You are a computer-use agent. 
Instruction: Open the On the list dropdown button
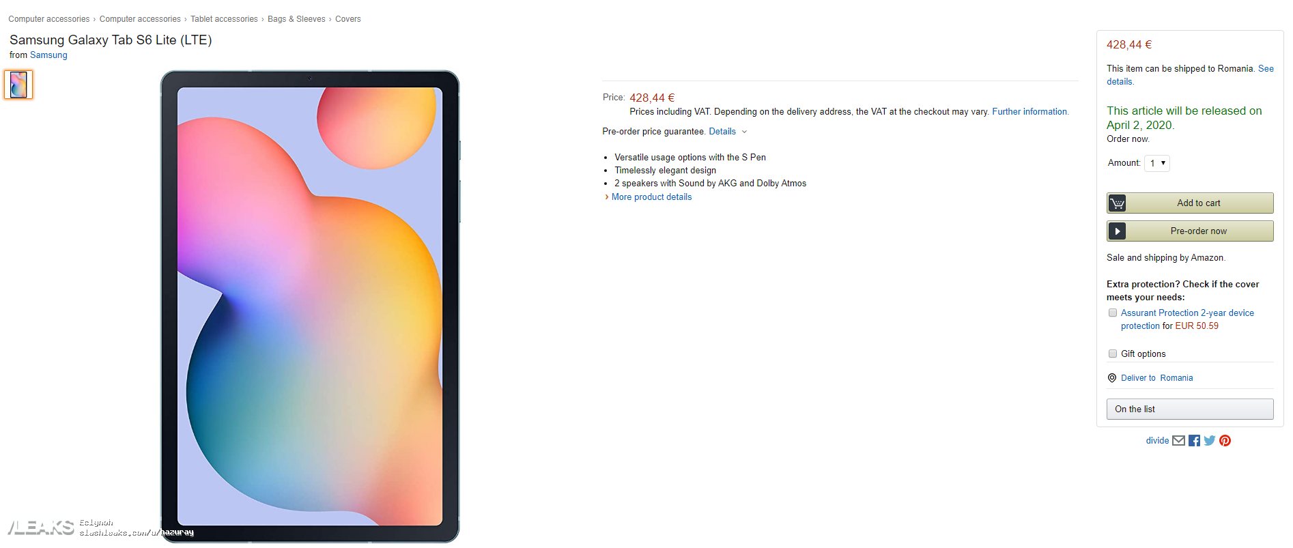[x=1190, y=409]
